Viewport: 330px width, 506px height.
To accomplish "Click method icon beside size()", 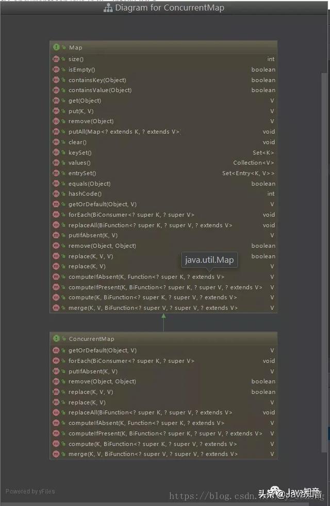I will click(56, 59).
